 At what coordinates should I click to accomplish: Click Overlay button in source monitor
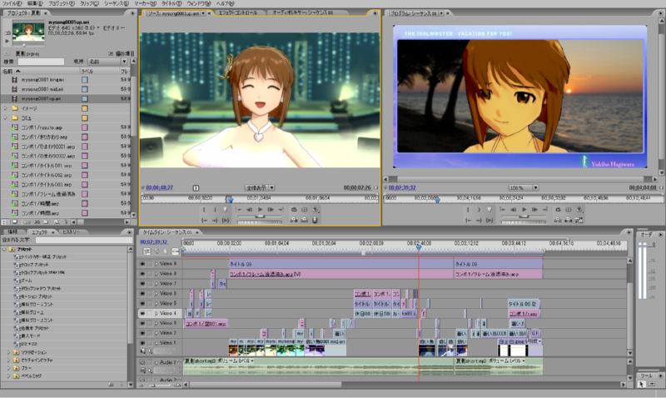coord(304,220)
